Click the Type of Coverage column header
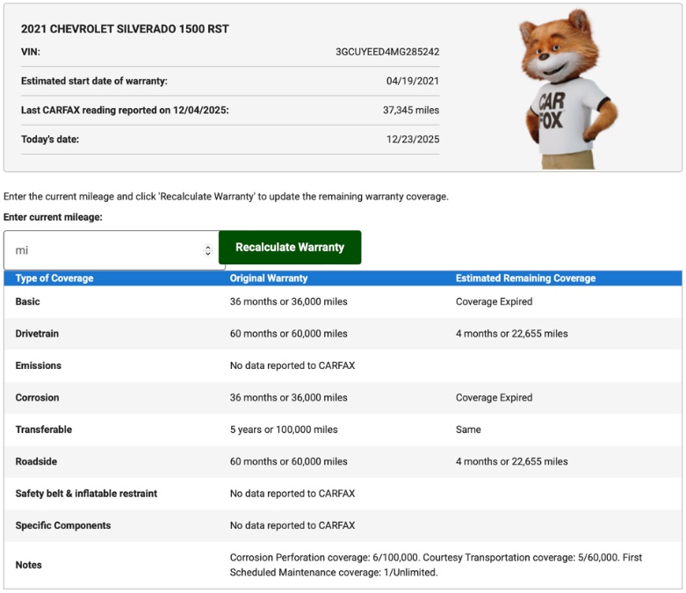Image resolution: width=686 pixels, height=593 pixels. click(x=54, y=278)
